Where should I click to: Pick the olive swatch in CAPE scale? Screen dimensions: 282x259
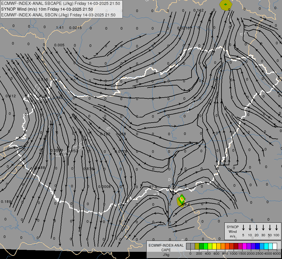click(x=197, y=246)
